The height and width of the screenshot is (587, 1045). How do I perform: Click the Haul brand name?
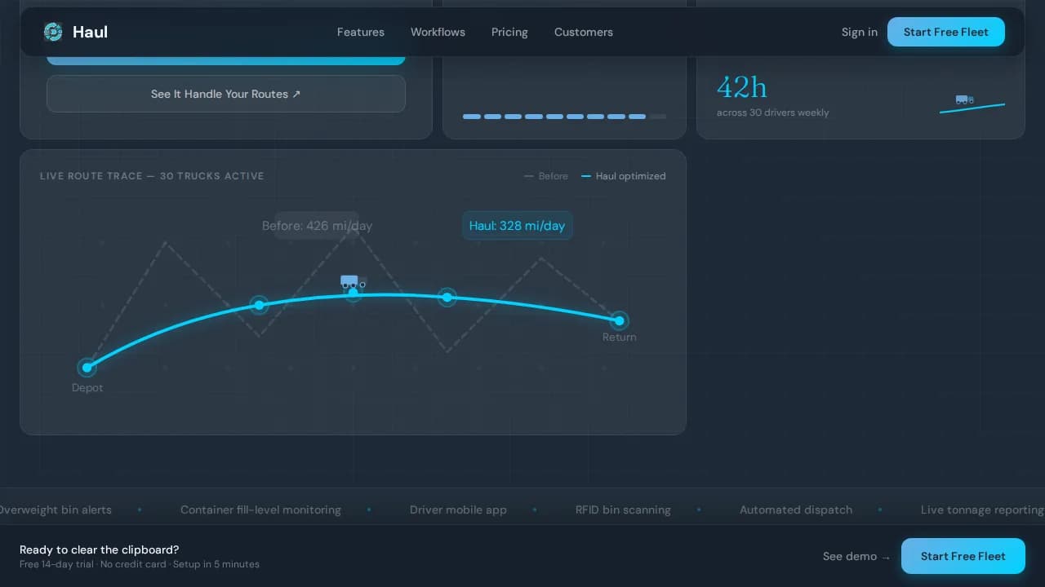(x=90, y=32)
